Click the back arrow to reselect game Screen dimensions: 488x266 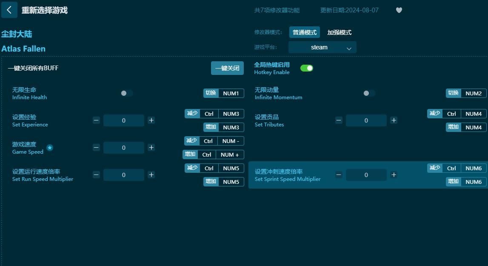point(9,10)
